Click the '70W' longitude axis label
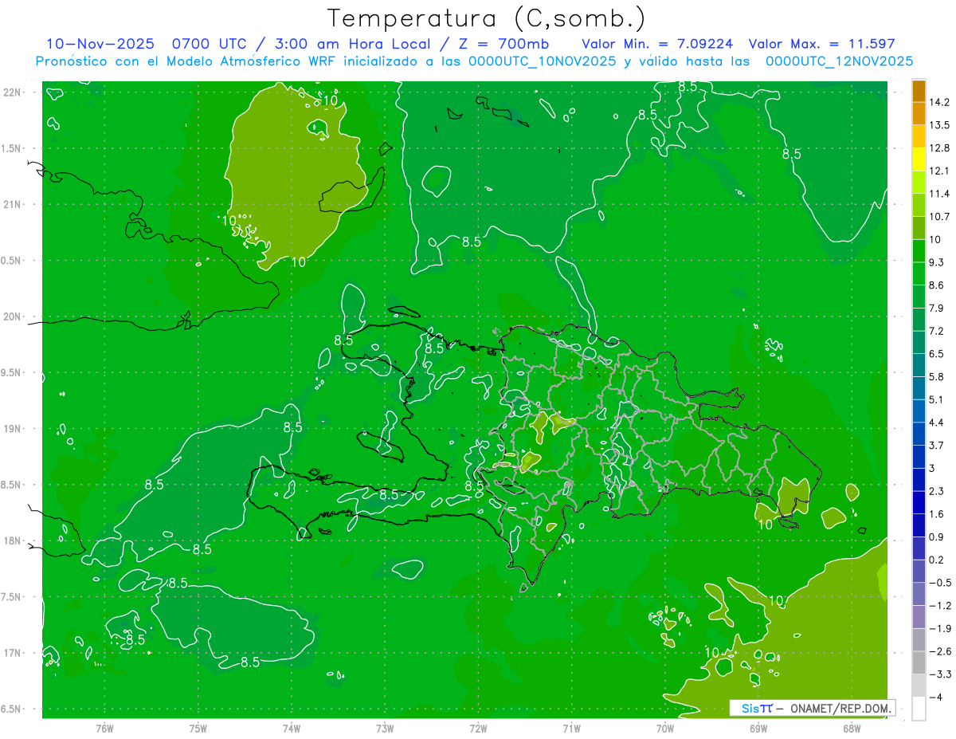Screen dimensions: 956x739 pos(665,729)
